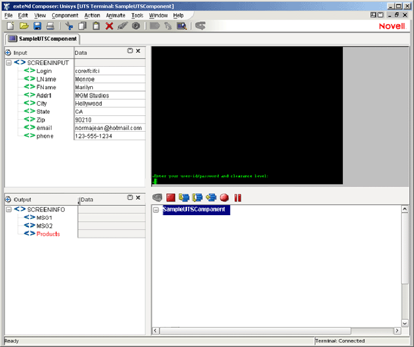This screenshot has height=347, width=414.
Task: Maximize the Input pane with square icon
Action: [x=130, y=51]
